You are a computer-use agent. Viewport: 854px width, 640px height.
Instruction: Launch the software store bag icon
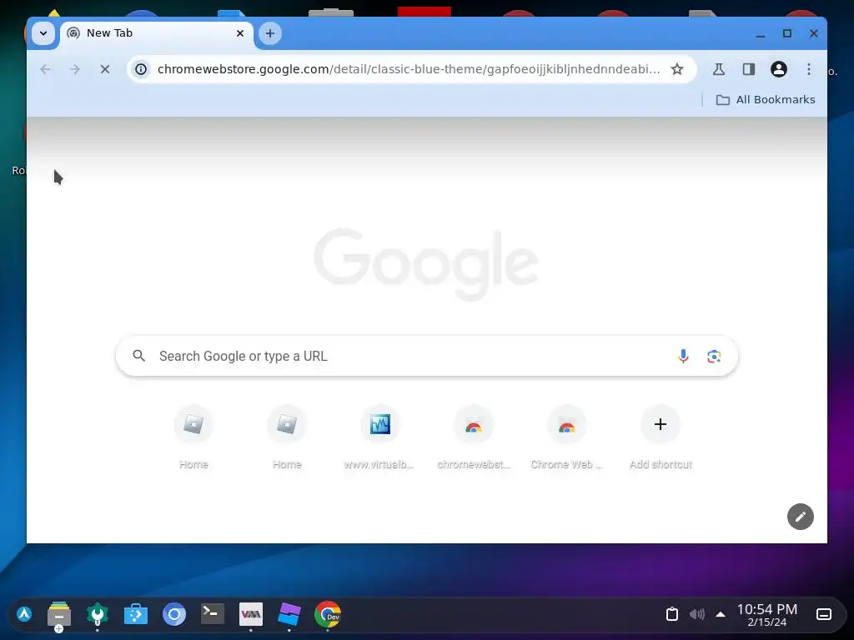coord(136,614)
